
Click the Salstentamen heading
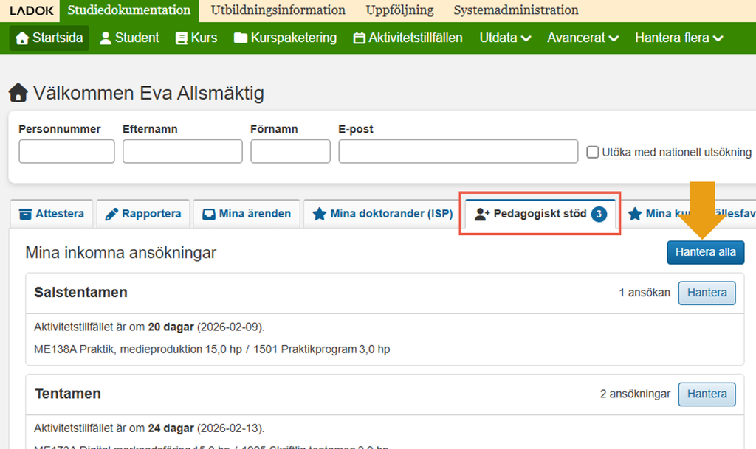80,293
